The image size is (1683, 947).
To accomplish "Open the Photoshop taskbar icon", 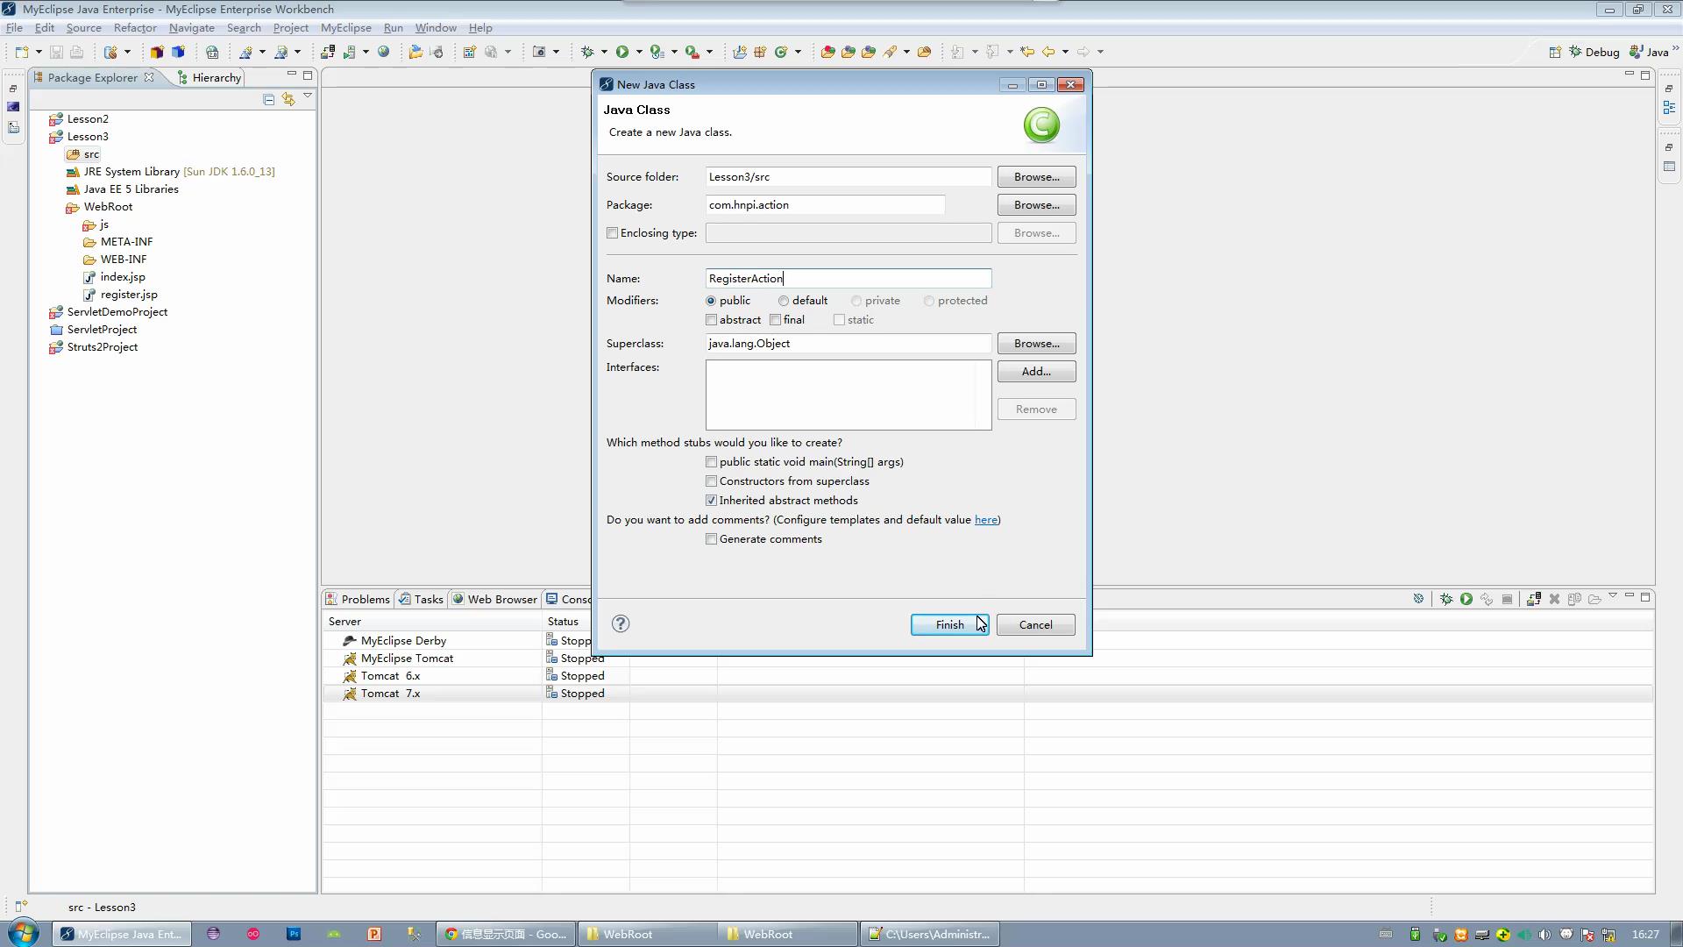I will coord(294,934).
